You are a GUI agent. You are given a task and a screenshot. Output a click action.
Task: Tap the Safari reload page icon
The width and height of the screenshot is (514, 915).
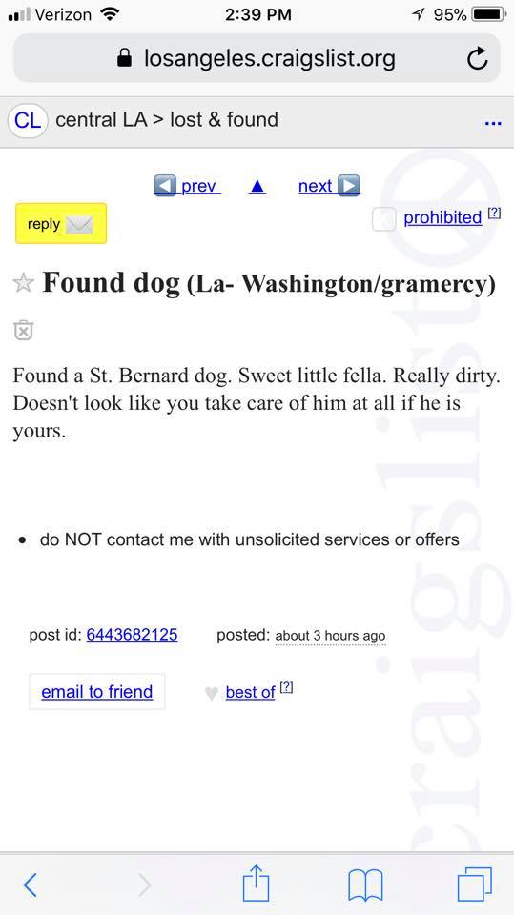tap(477, 58)
